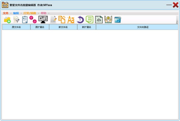180x121 pixels.
Task: Click the 原扩展名 column header
Action: [x=40, y=27]
